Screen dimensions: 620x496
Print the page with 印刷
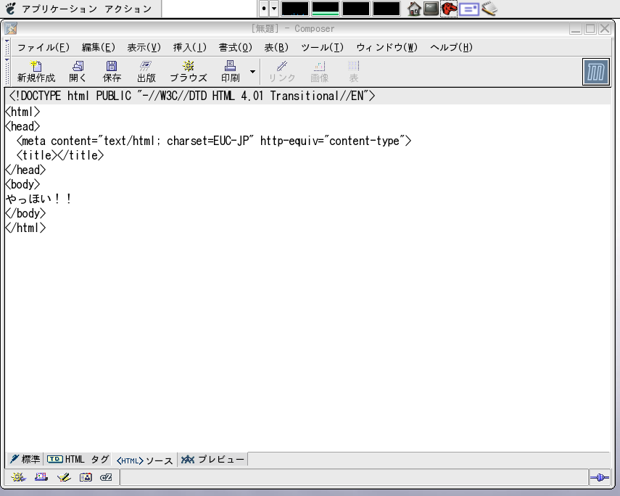(x=230, y=72)
